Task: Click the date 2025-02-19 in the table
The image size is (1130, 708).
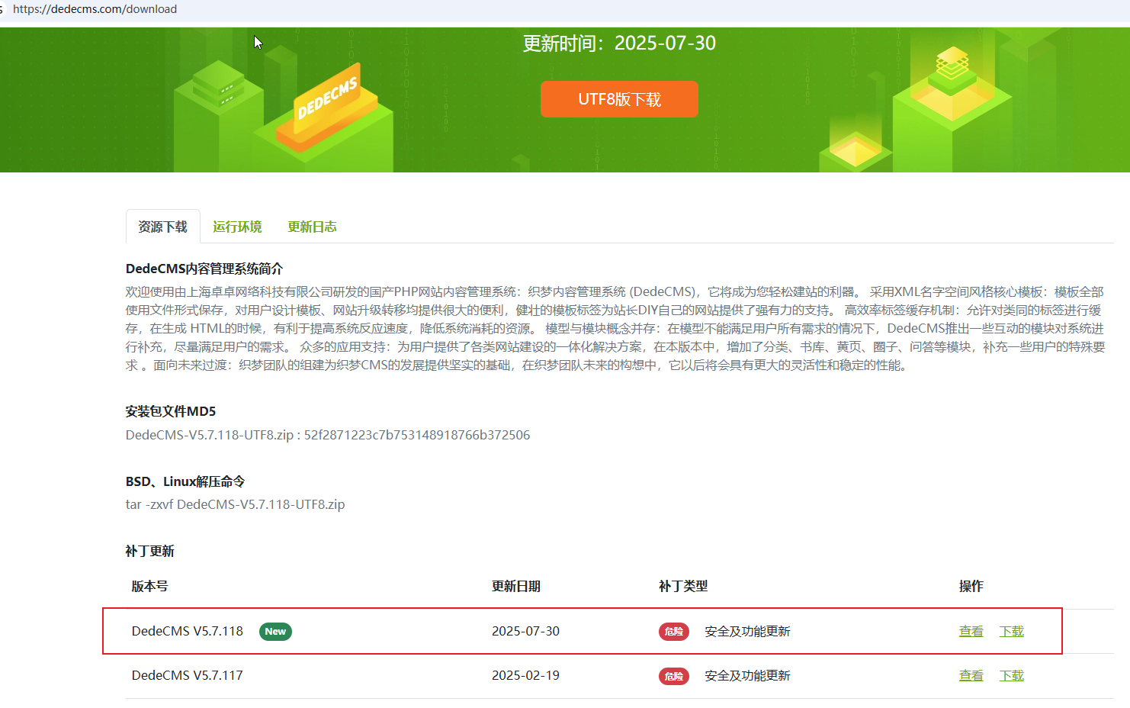Action: click(x=525, y=675)
